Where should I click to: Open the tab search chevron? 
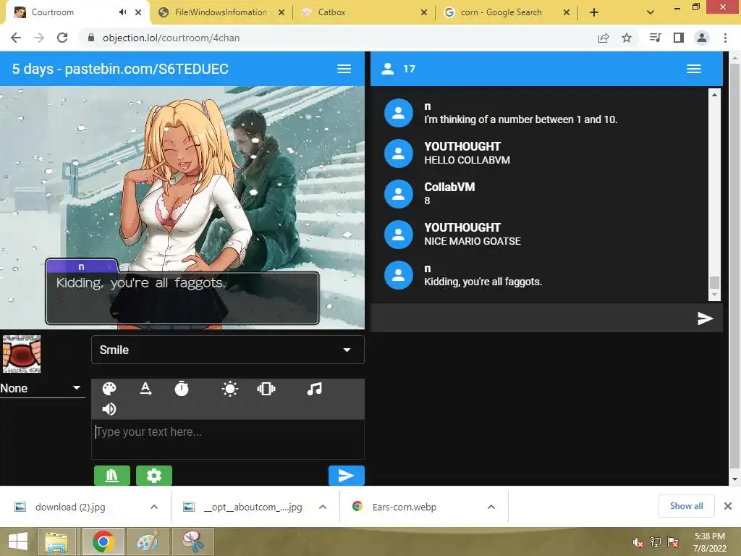tap(651, 12)
